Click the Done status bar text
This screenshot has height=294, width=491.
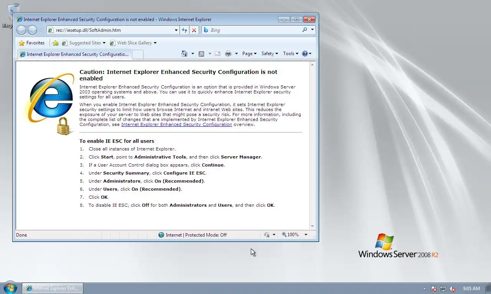pyautogui.click(x=21, y=235)
